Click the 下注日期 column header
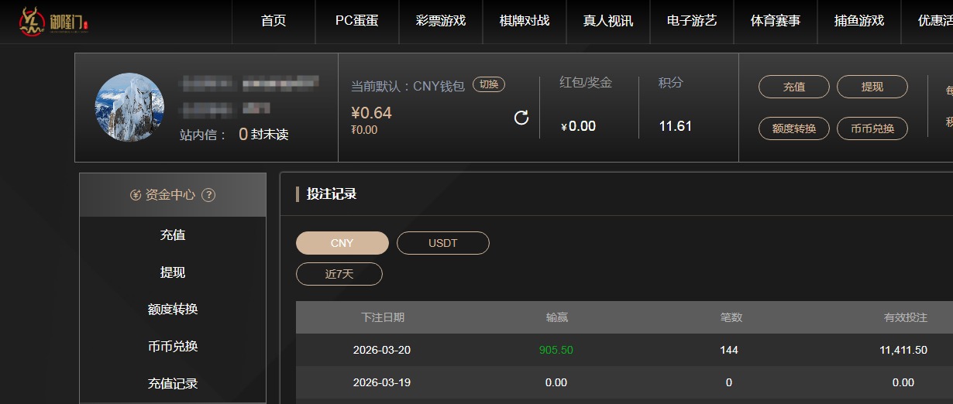 click(383, 317)
